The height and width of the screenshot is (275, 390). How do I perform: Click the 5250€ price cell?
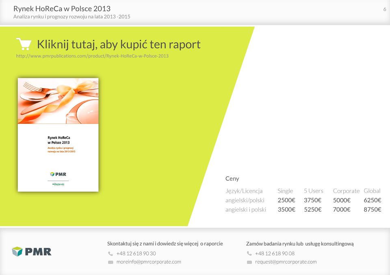(x=313, y=209)
